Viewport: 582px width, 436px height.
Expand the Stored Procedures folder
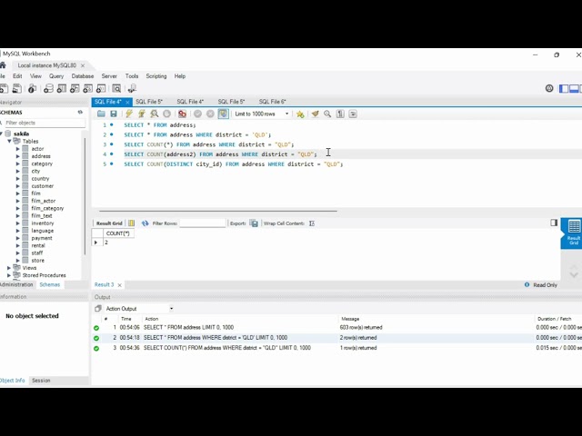(9, 275)
